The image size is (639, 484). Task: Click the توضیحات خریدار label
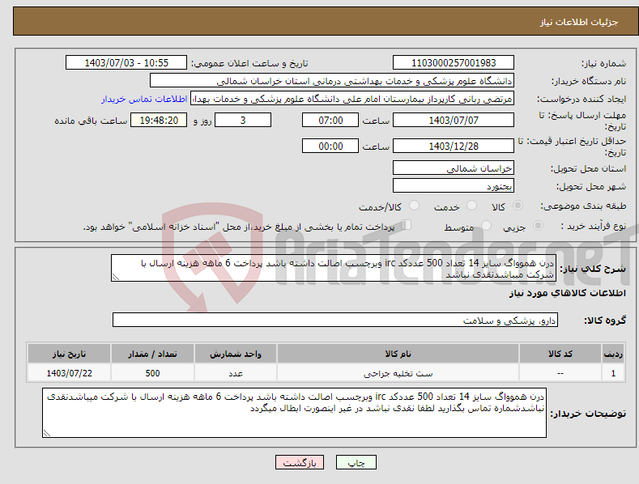click(x=588, y=414)
